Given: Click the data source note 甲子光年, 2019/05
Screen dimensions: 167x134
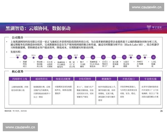Looking at the screenshot, I should click(16, 111).
